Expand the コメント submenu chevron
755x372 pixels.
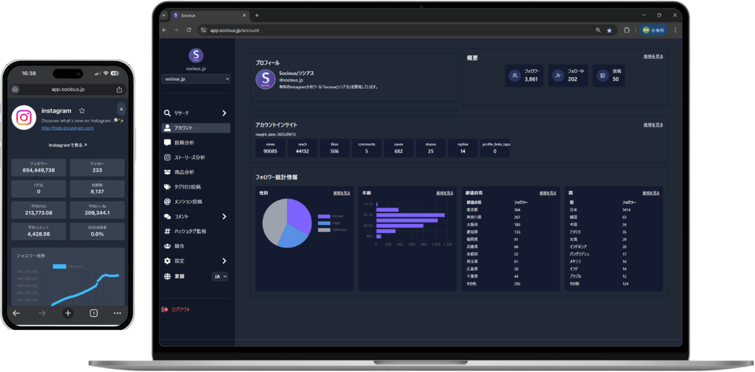[x=225, y=217]
